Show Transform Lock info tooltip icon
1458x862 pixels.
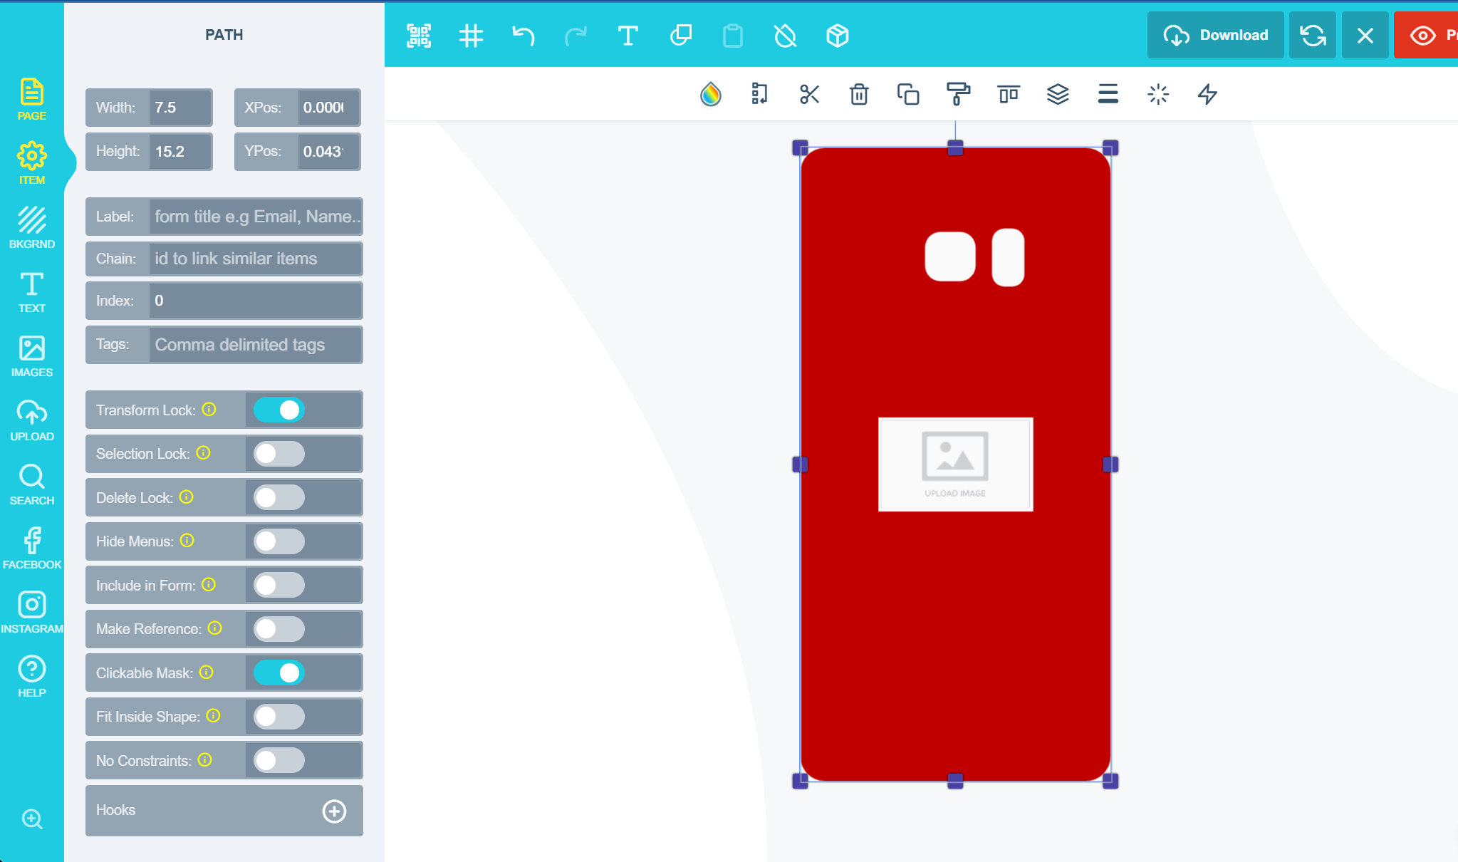(209, 410)
